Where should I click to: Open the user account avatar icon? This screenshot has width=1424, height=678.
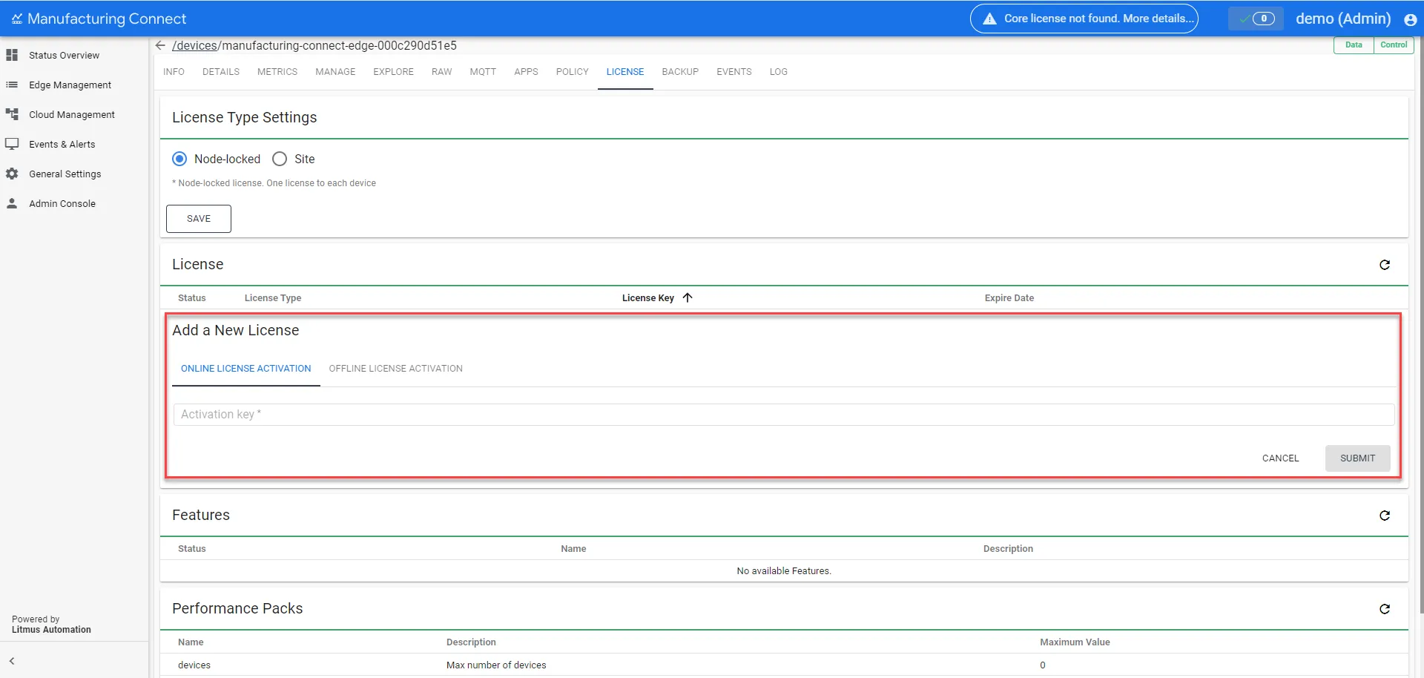pos(1410,19)
